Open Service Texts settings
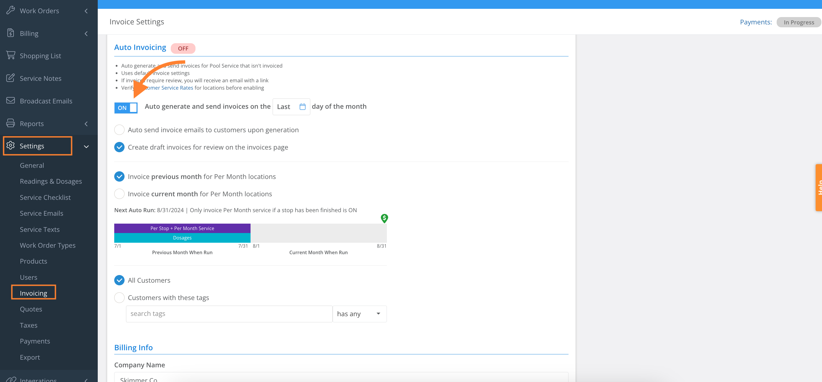The height and width of the screenshot is (382, 822). 39,229
